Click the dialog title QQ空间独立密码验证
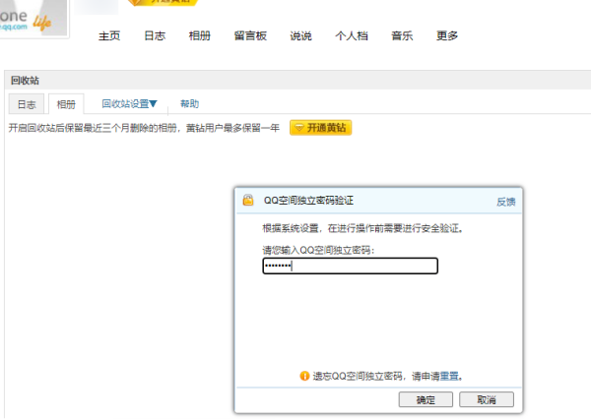The width and height of the screenshot is (591, 419). point(308,201)
